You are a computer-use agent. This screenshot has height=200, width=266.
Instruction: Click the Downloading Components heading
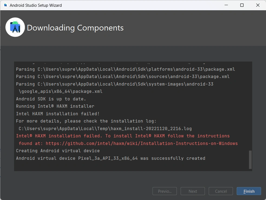click(x=75, y=28)
